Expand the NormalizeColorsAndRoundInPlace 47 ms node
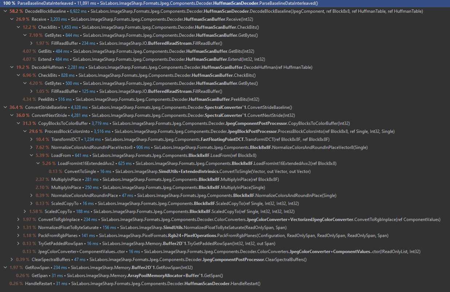This screenshot has height=292, width=450. [31, 196]
